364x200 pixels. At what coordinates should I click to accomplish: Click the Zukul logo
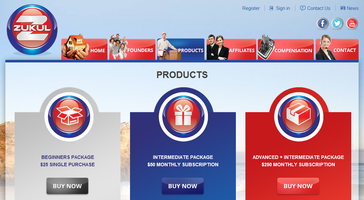pyautogui.click(x=32, y=30)
